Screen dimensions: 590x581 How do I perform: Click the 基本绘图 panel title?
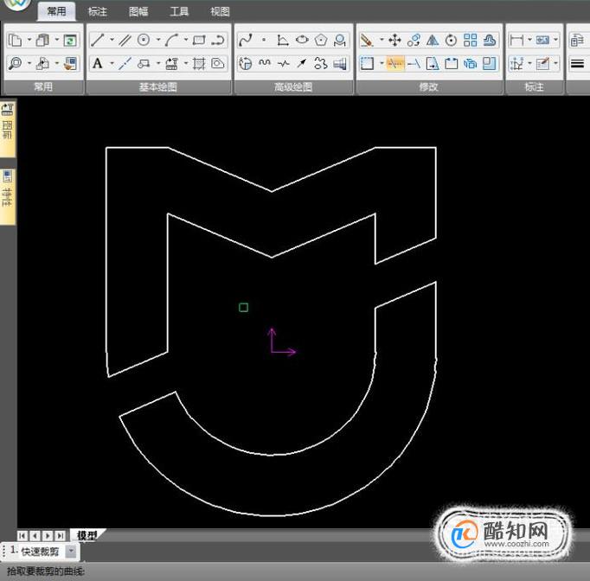[158, 86]
